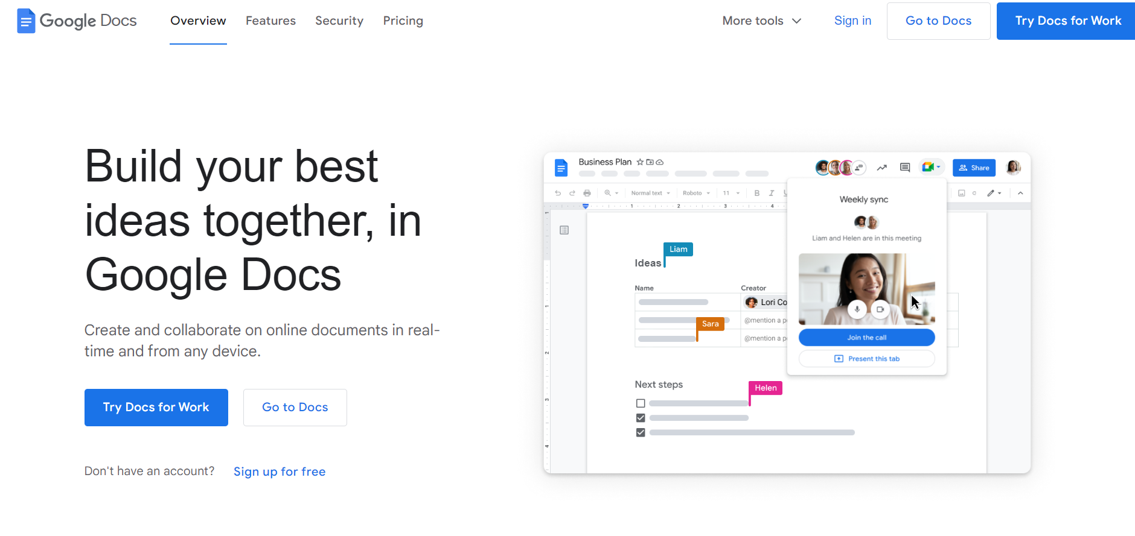Click the cloud saved-status icon by the title
1135x536 pixels.
(660, 162)
